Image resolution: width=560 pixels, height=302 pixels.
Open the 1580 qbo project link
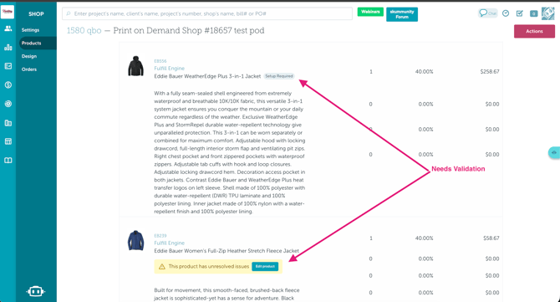coord(84,30)
